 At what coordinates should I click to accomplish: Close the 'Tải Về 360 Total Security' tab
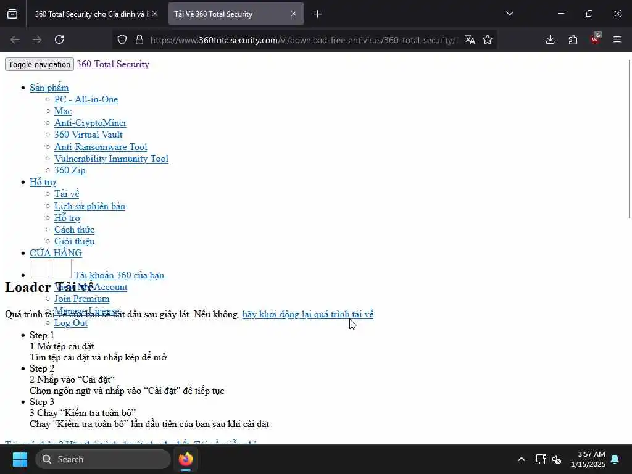click(x=294, y=14)
